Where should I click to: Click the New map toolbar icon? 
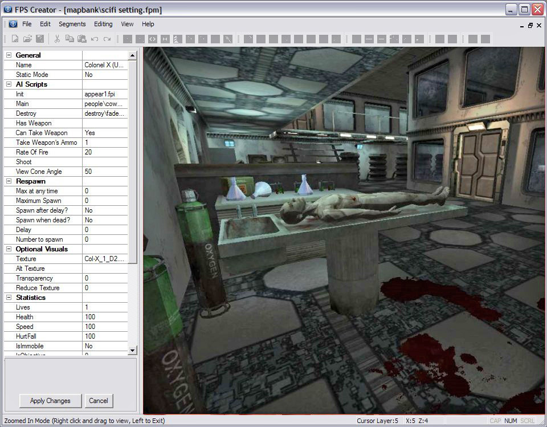15,39
